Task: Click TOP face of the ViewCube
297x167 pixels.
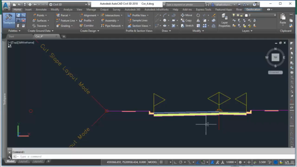Action: click(275, 58)
